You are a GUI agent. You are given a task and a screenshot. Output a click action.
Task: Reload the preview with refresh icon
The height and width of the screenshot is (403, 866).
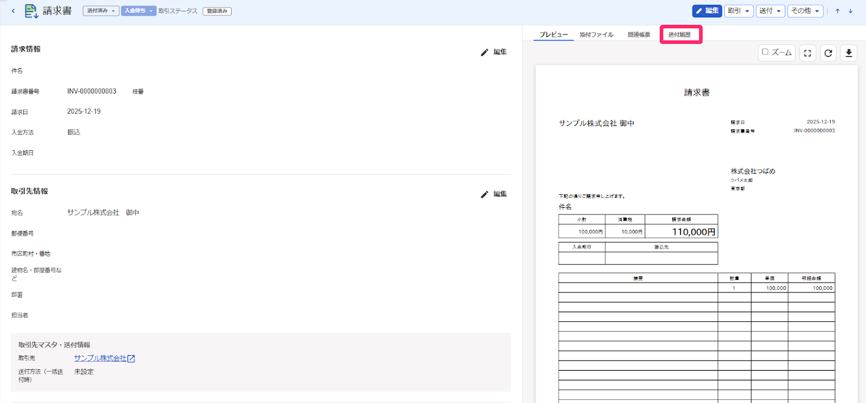(x=828, y=53)
